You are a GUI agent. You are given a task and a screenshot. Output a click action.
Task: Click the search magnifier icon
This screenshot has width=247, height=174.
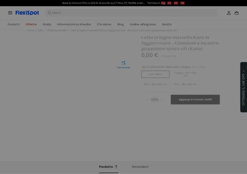(x=49, y=13)
